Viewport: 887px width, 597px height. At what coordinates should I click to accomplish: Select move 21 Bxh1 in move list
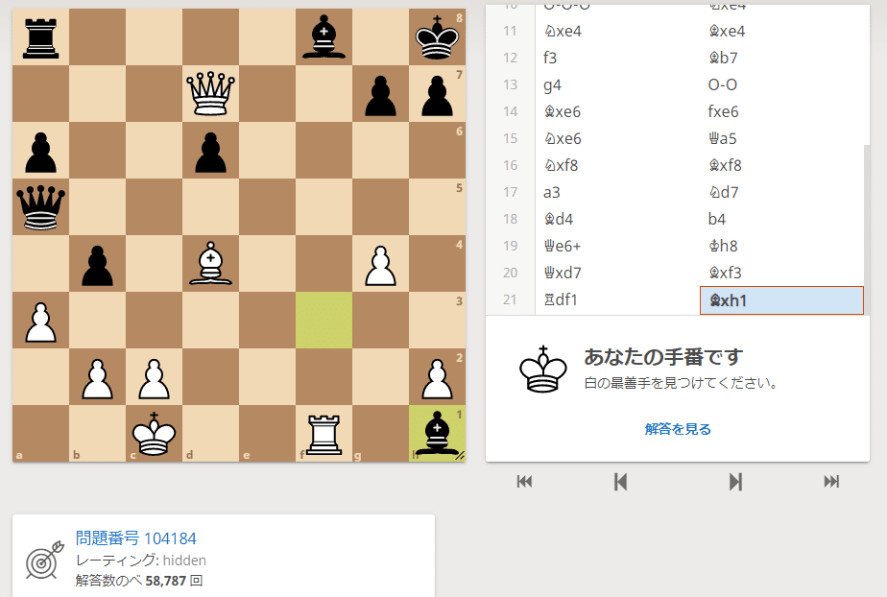click(781, 300)
